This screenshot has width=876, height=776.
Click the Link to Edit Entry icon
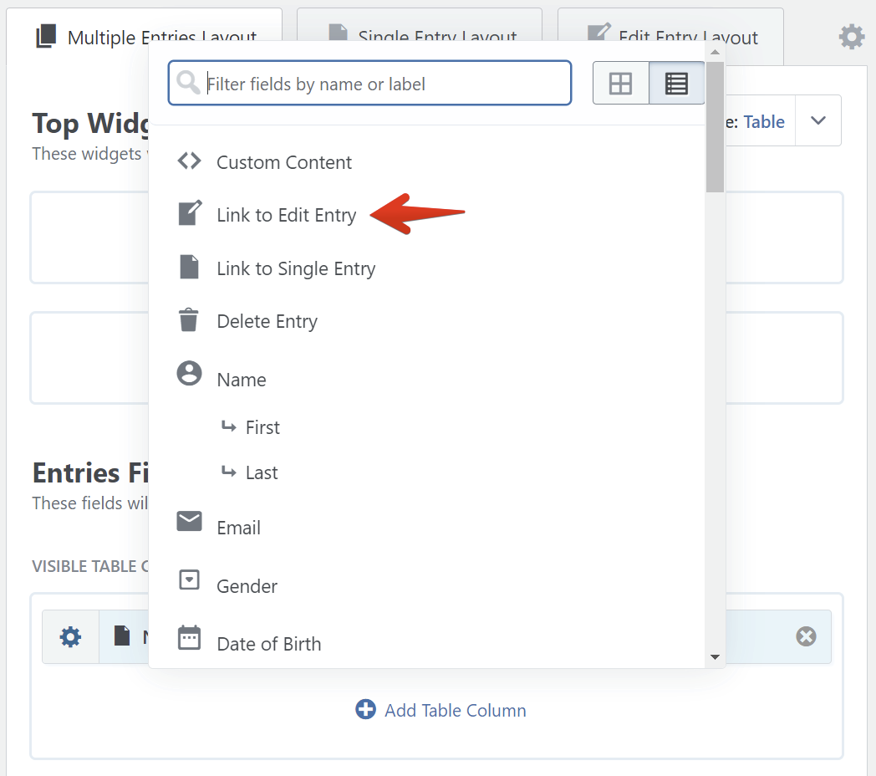click(x=190, y=214)
